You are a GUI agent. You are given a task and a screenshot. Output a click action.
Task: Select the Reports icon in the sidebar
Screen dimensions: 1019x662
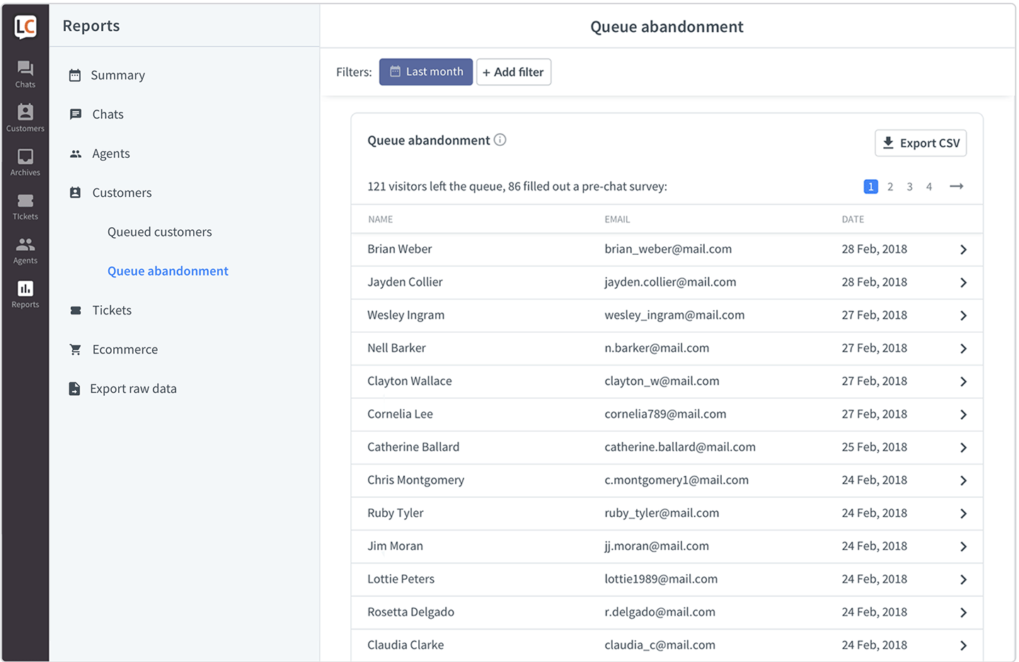coord(25,294)
